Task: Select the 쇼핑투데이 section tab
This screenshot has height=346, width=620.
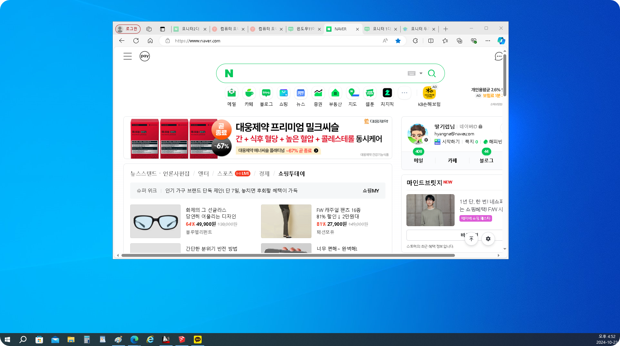Action: 292,173
